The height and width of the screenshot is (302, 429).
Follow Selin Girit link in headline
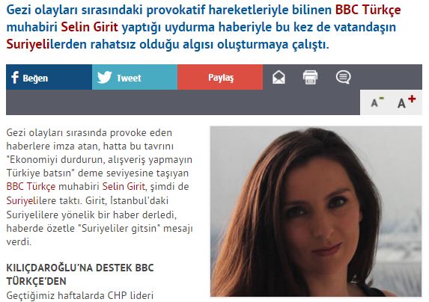click(89, 27)
